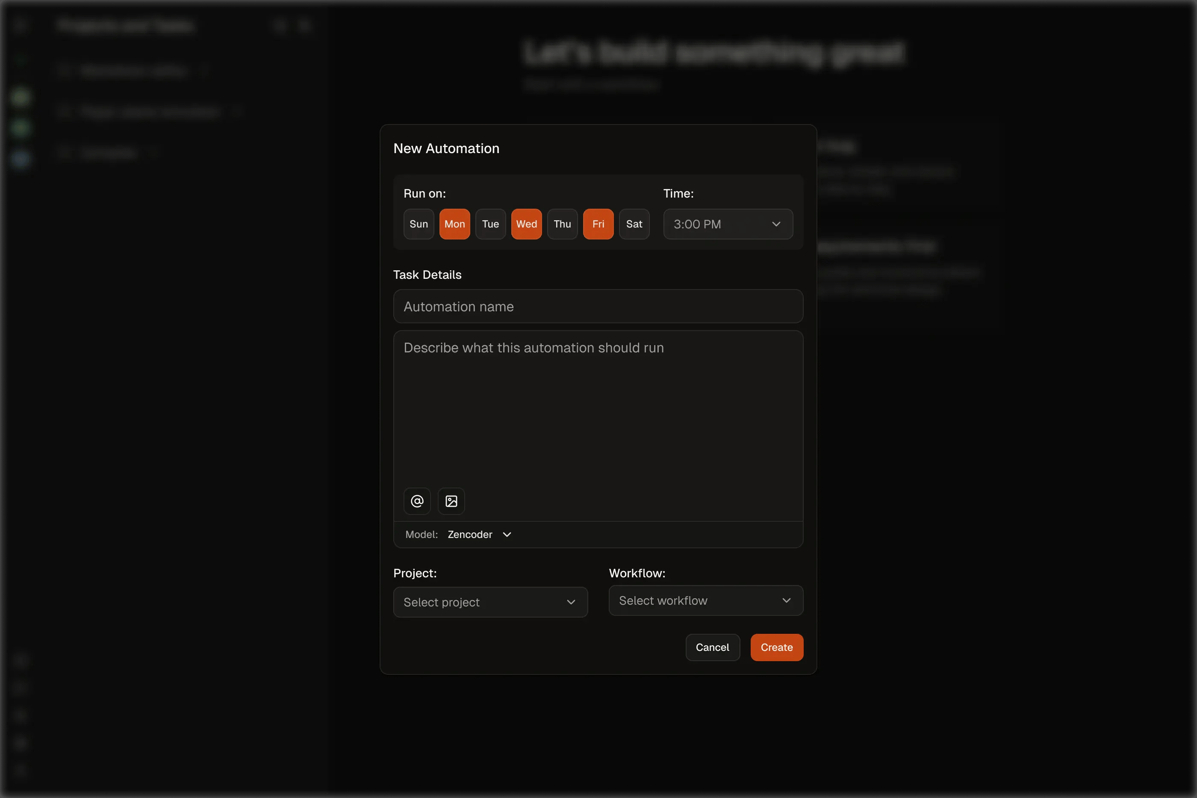Open the 3:00 PM time dropdown
Image resolution: width=1197 pixels, height=798 pixels.
pos(728,224)
